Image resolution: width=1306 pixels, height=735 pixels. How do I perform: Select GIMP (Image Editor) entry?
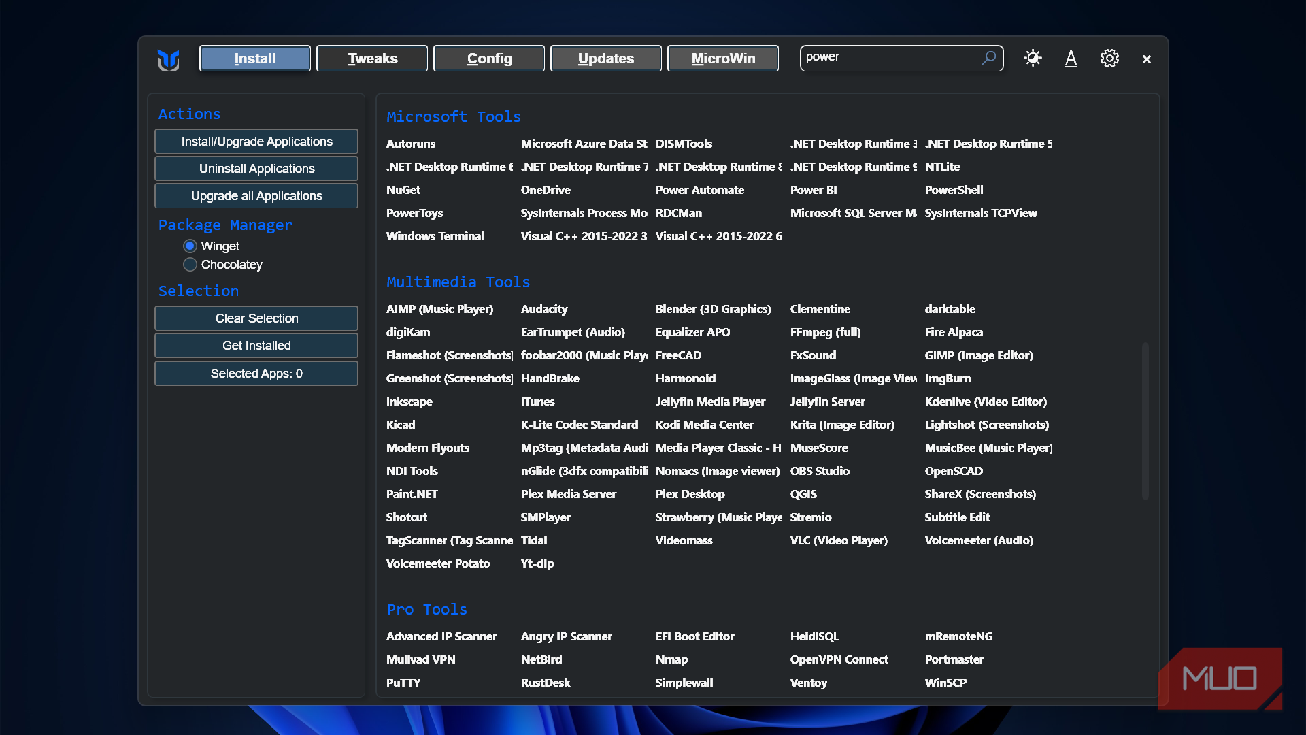(x=979, y=355)
